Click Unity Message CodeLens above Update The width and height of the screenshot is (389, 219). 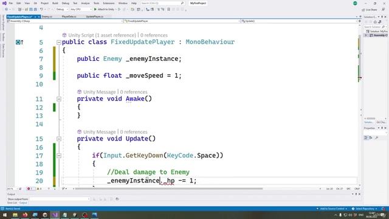pyautogui.click(x=99, y=132)
